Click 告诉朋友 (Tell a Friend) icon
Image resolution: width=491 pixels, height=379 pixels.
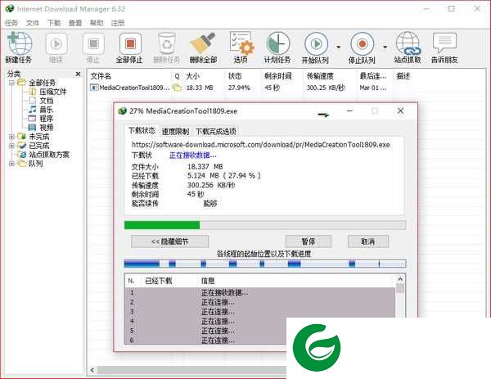[x=444, y=47]
